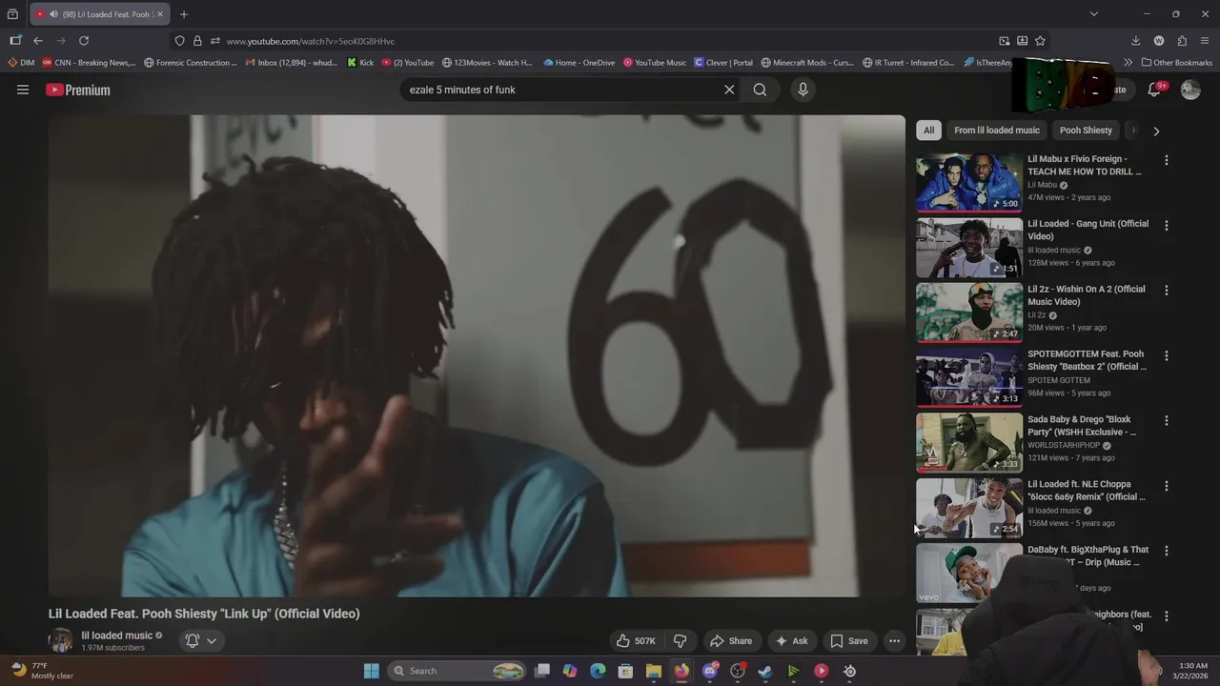This screenshot has width=1220, height=686.
Task: Open options for Lil Mabu video
Action: (1166, 160)
